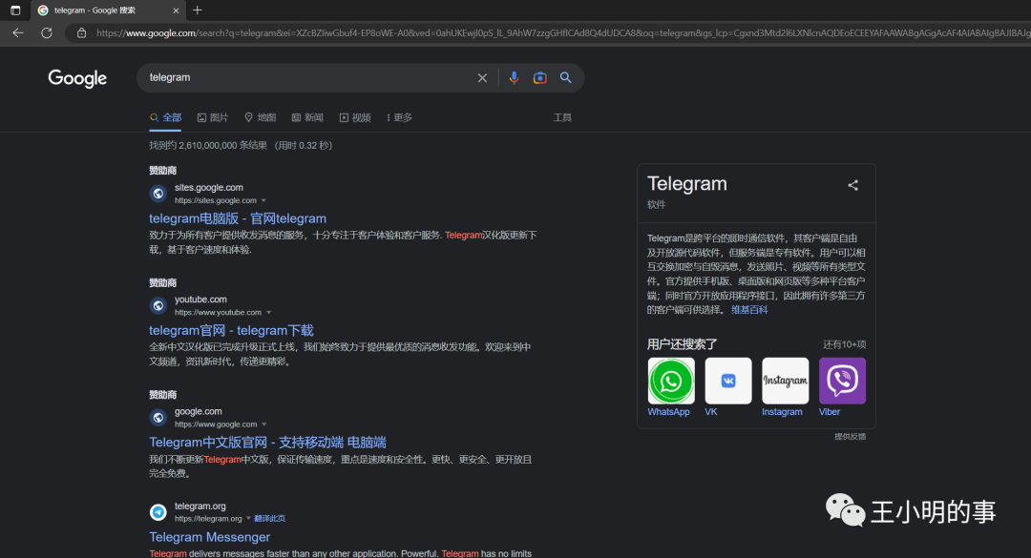1031x558 pixels.
Task: Expand dropdown next to https://telegram.org
Action: (x=248, y=519)
